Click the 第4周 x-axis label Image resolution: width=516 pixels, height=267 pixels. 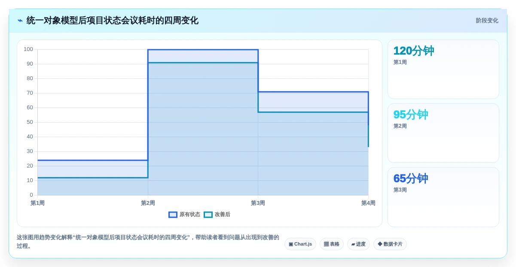click(x=368, y=203)
